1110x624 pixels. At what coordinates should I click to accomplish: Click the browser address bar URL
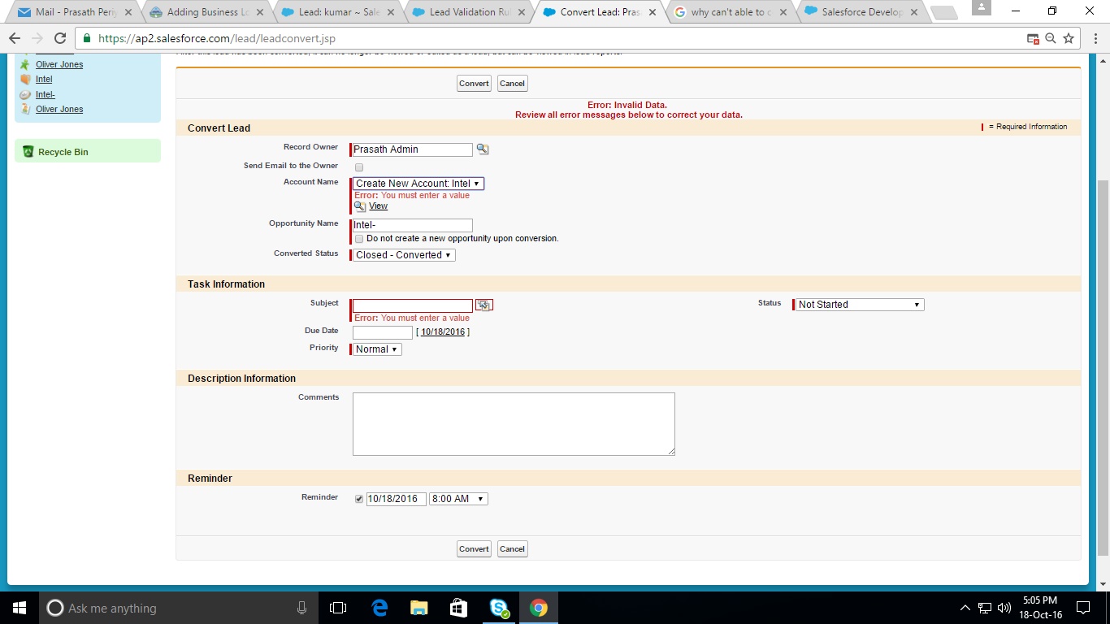point(216,39)
